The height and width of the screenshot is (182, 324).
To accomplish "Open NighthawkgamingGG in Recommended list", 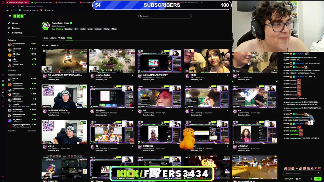I will [x=22, y=125].
